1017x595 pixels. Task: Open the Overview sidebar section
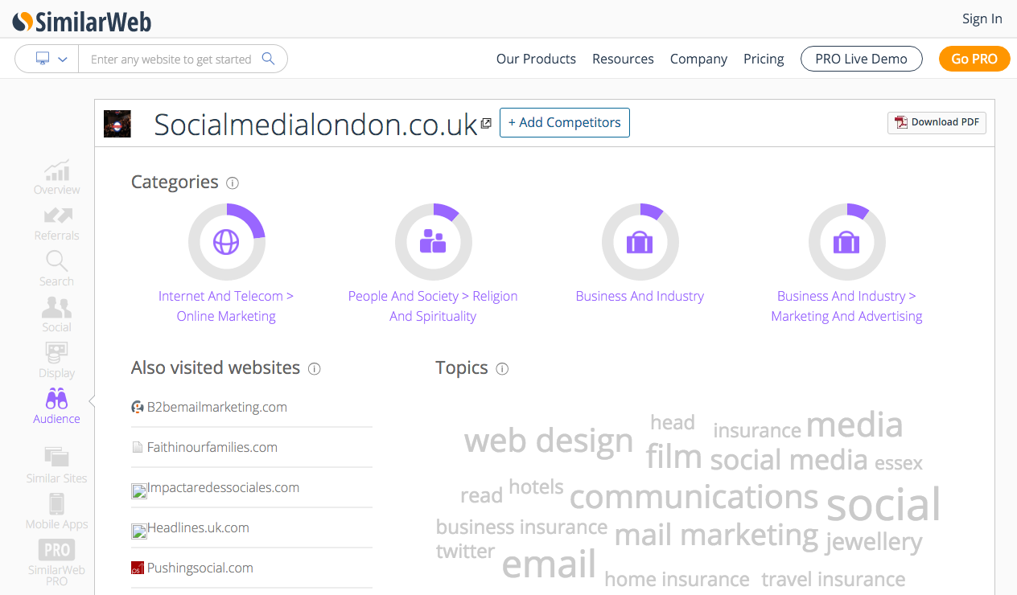[56, 178]
